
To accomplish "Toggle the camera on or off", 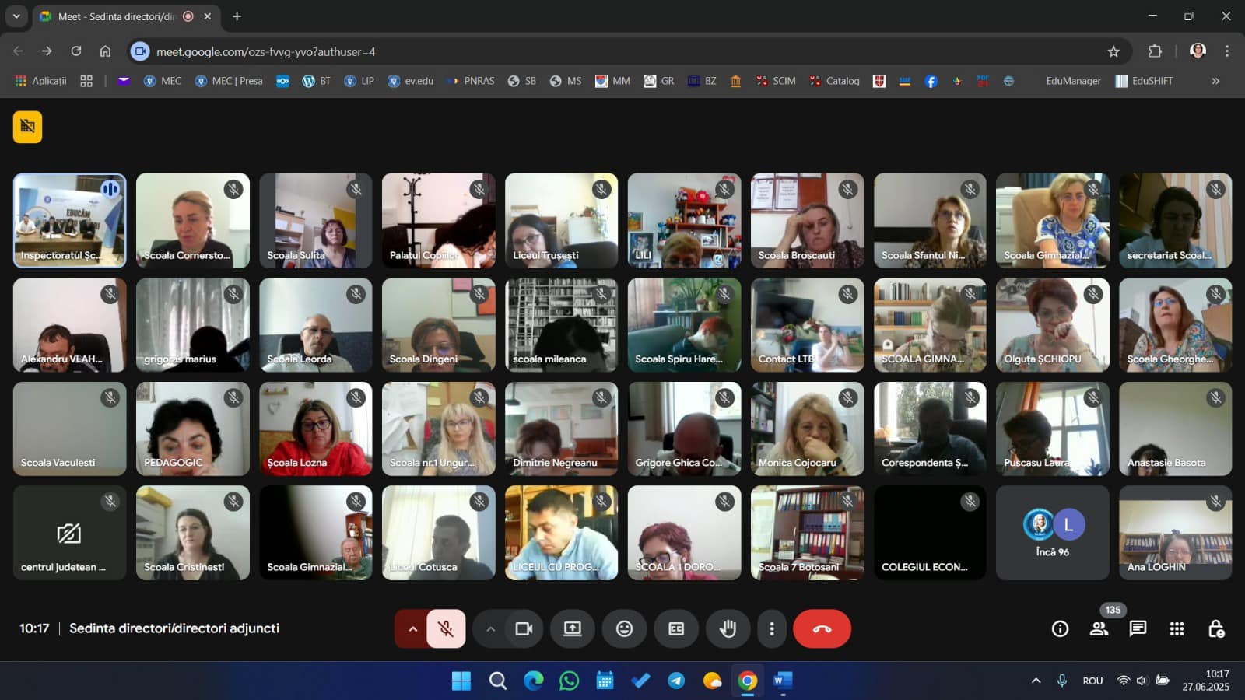I will point(524,628).
